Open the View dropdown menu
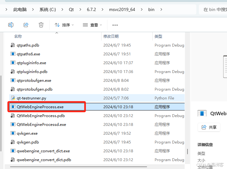 (x=92, y=25)
